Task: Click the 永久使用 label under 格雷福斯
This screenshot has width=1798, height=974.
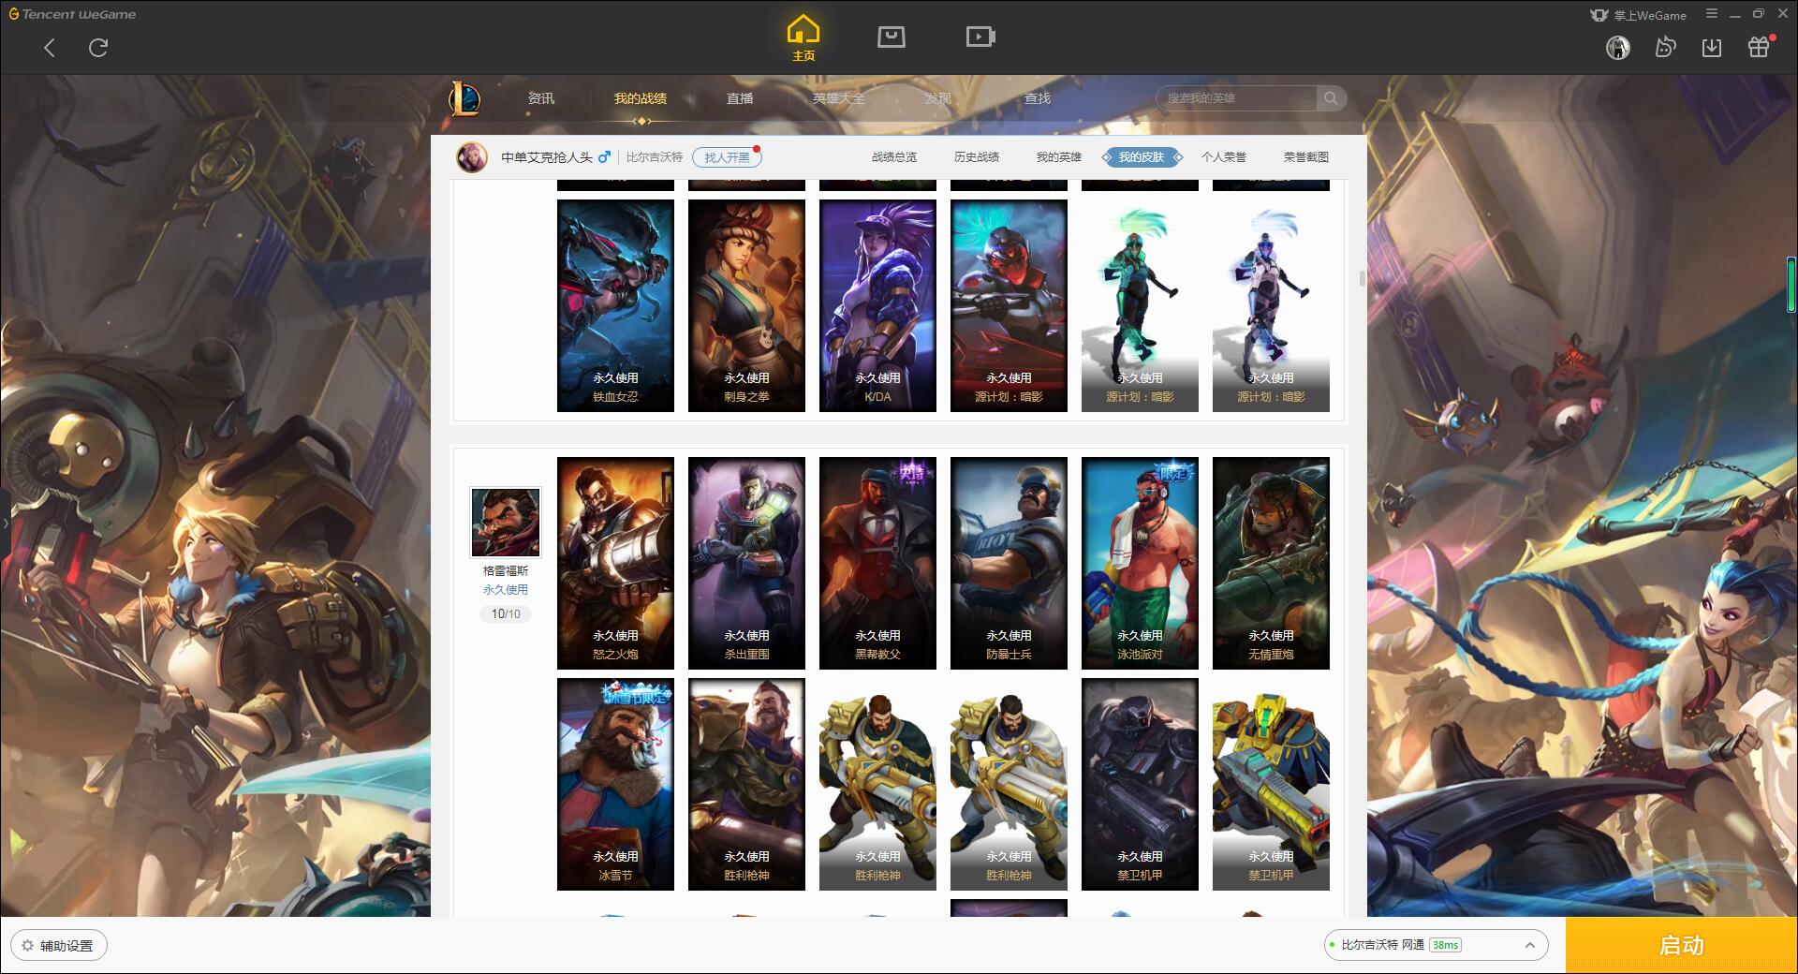Action: coord(506,590)
